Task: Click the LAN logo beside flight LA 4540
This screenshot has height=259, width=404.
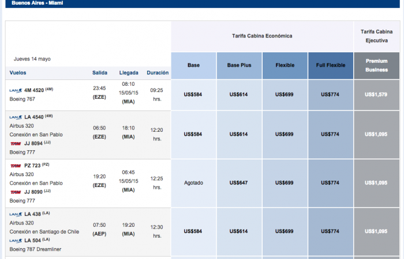Action: [x=16, y=116]
